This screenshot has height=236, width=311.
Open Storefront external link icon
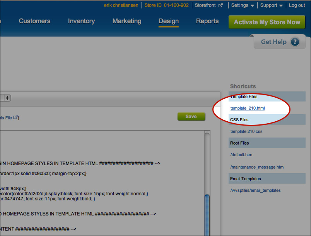(x=220, y=5)
